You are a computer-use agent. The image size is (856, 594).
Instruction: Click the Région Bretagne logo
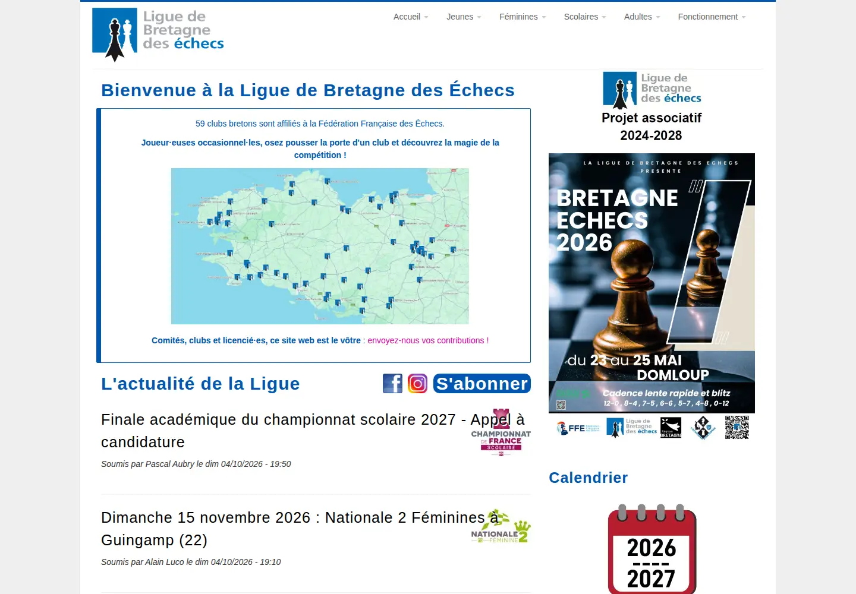pos(671,428)
